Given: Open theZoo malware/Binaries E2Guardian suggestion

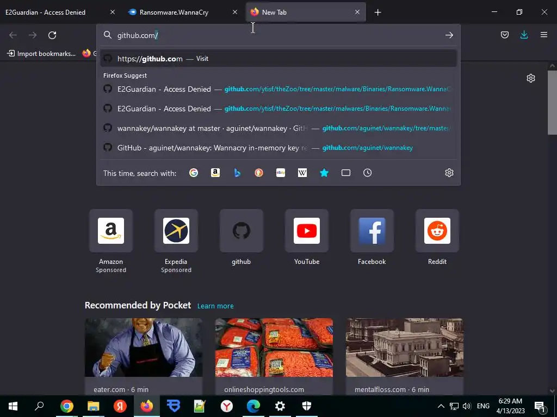Looking at the screenshot, I should (278, 89).
